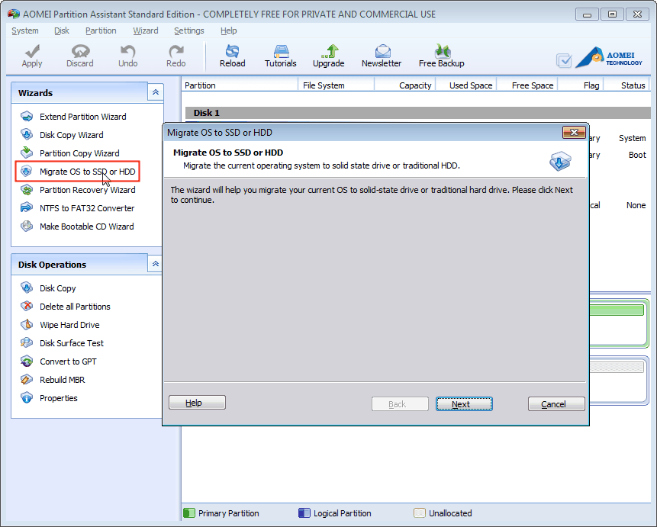Image resolution: width=657 pixels, height=527 pixels.
Task: Click the Migrate OS to SSD icon
Action: point(27,172)
